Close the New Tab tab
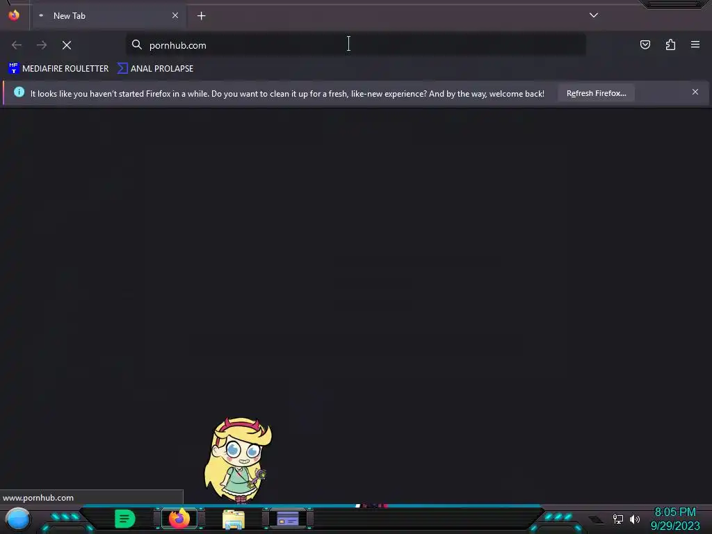The image size is (712, 534). coord(175,15)
